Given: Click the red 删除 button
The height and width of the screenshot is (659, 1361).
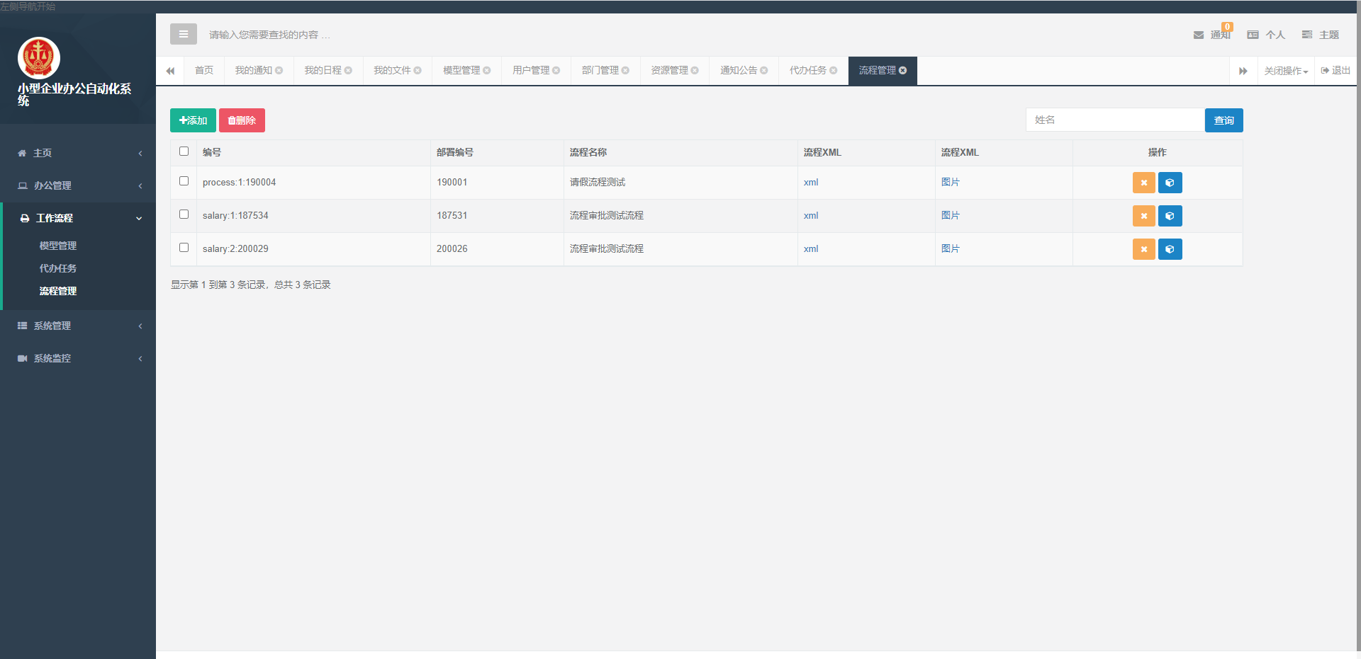Looking at the screenshot, I should click(242, 120).
